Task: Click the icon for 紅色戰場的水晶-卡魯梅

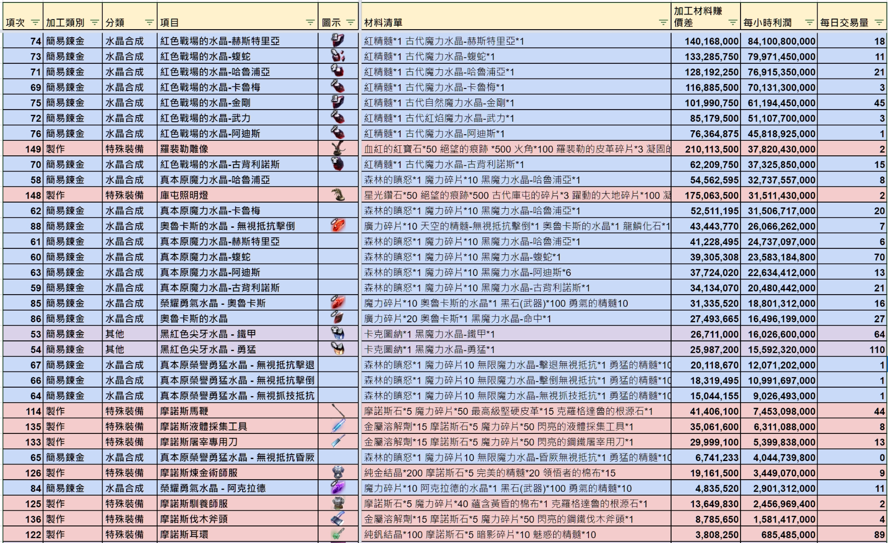Action: (337, 87)
